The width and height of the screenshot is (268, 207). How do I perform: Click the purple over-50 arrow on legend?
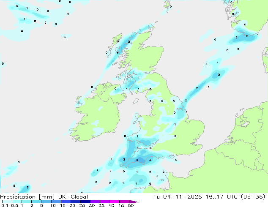[x=134, y=202]
